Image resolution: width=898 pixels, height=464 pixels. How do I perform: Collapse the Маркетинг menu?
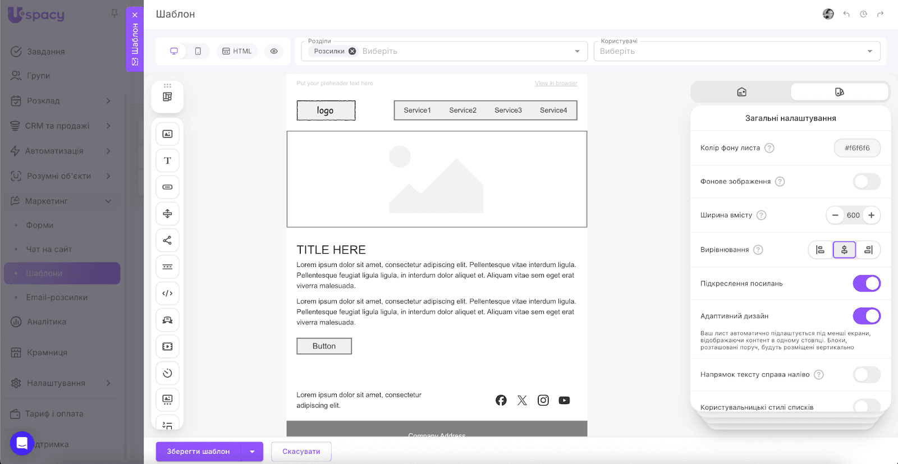pyautogui.click(x=108, y=201)
